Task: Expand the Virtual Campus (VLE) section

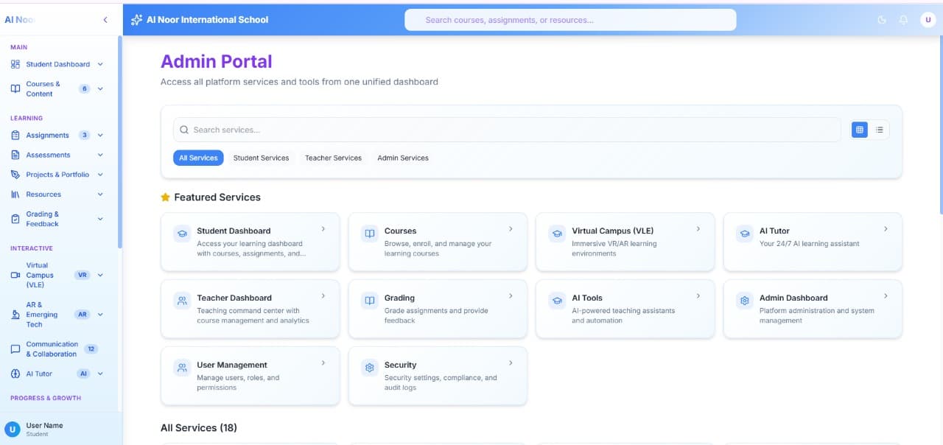Action: tap(100, 276)
